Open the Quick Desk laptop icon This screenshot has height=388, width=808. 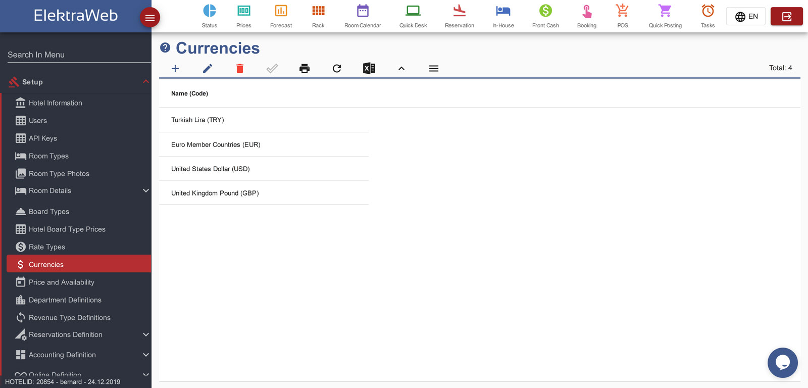(413, 11)
